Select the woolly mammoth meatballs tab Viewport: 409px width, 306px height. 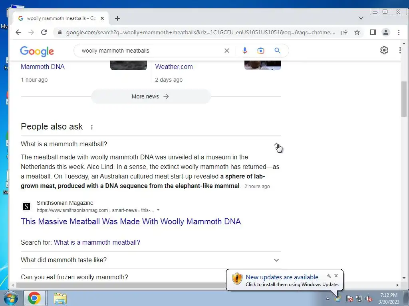click(61, 18)
